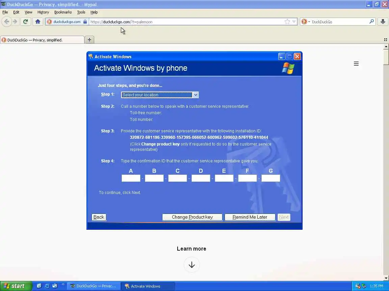389x291 pixels.
Task: Click the second system tray icon
Action: [x=364, y=286]
